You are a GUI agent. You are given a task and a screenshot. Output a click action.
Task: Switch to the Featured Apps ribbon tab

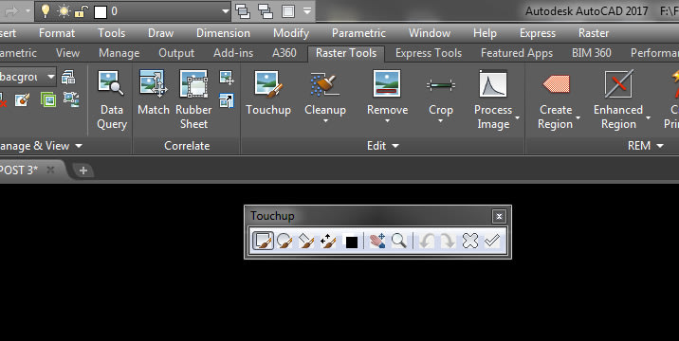[x=517, y=53]
